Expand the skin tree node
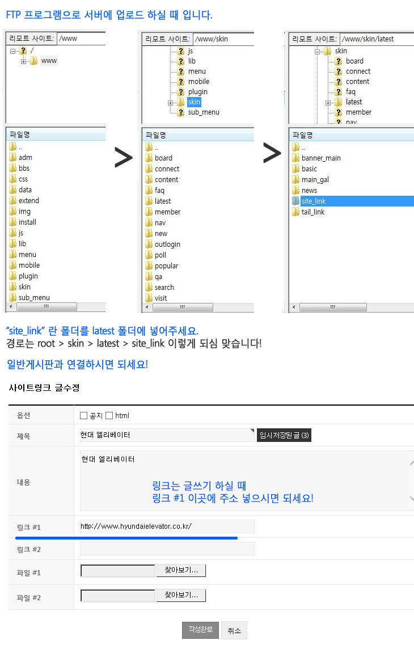This screenshot has width=414, height=649. coord(170,103)
